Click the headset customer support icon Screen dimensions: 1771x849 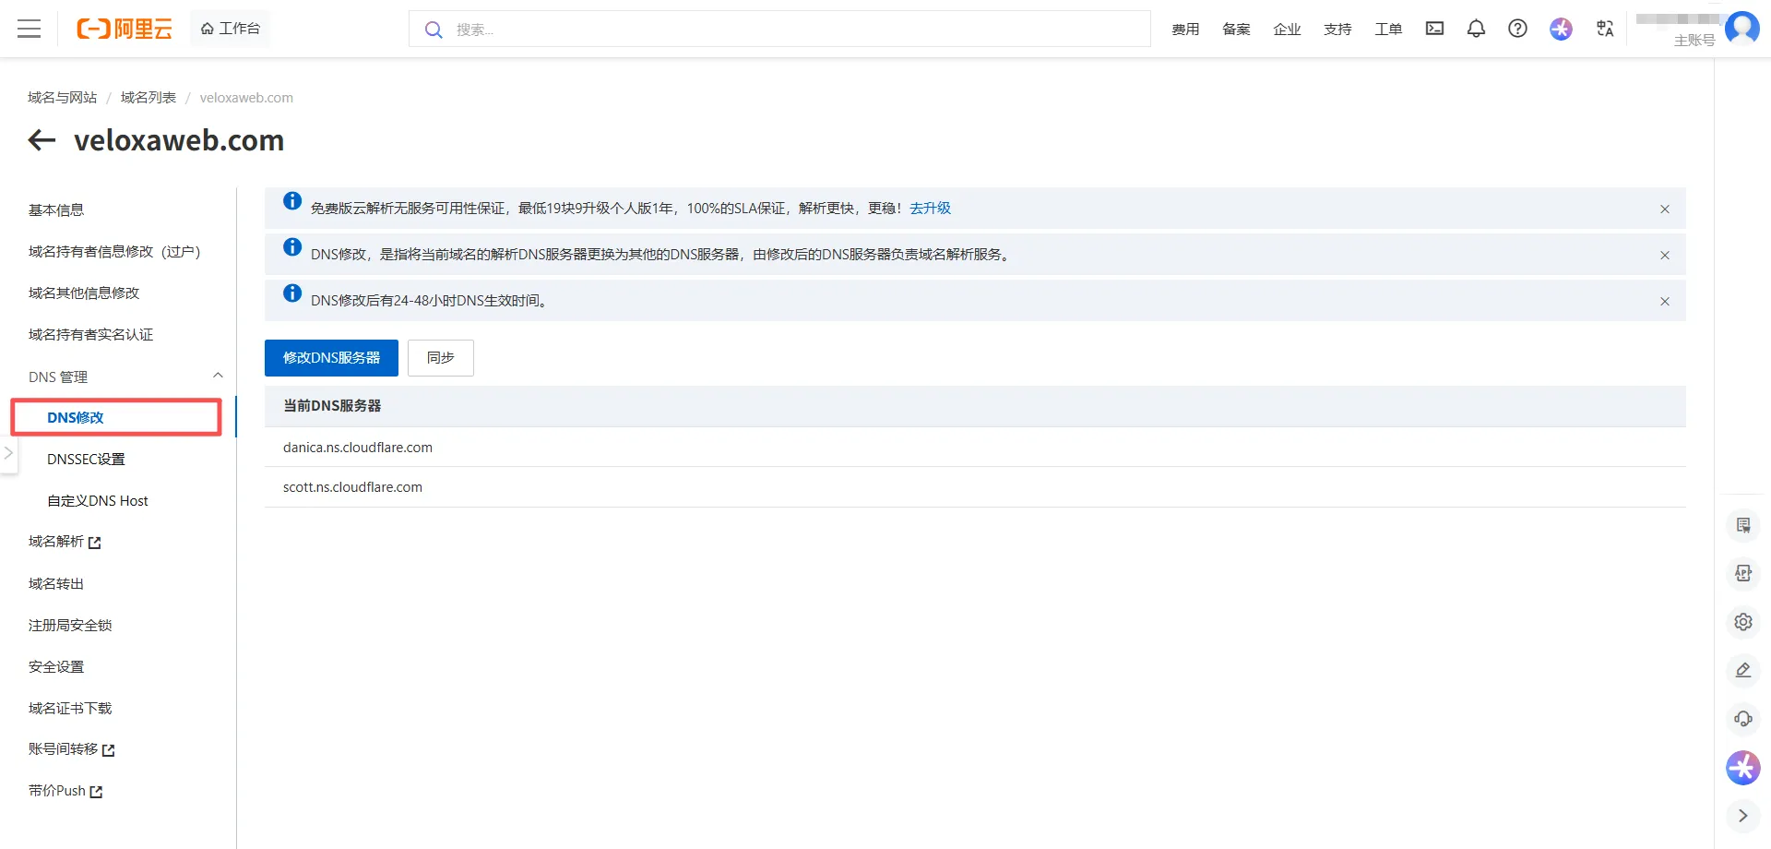point(1742,718)
